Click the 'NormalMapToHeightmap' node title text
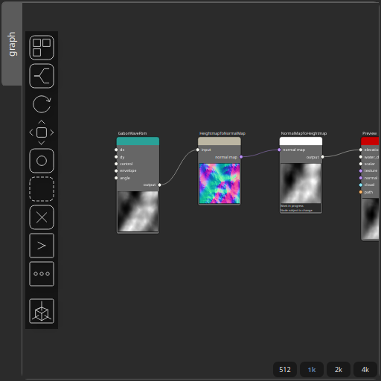 (304, 133)
